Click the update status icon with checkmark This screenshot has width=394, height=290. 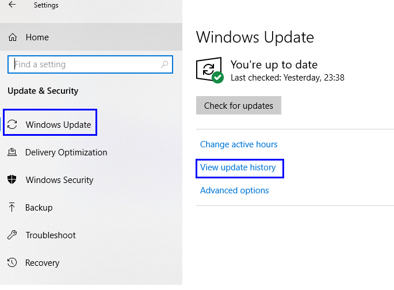point(210,70)
